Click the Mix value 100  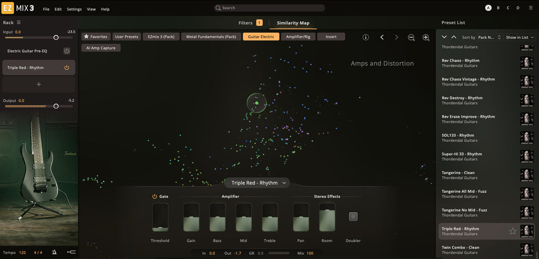pyautogui.click(x=310, y=253)
